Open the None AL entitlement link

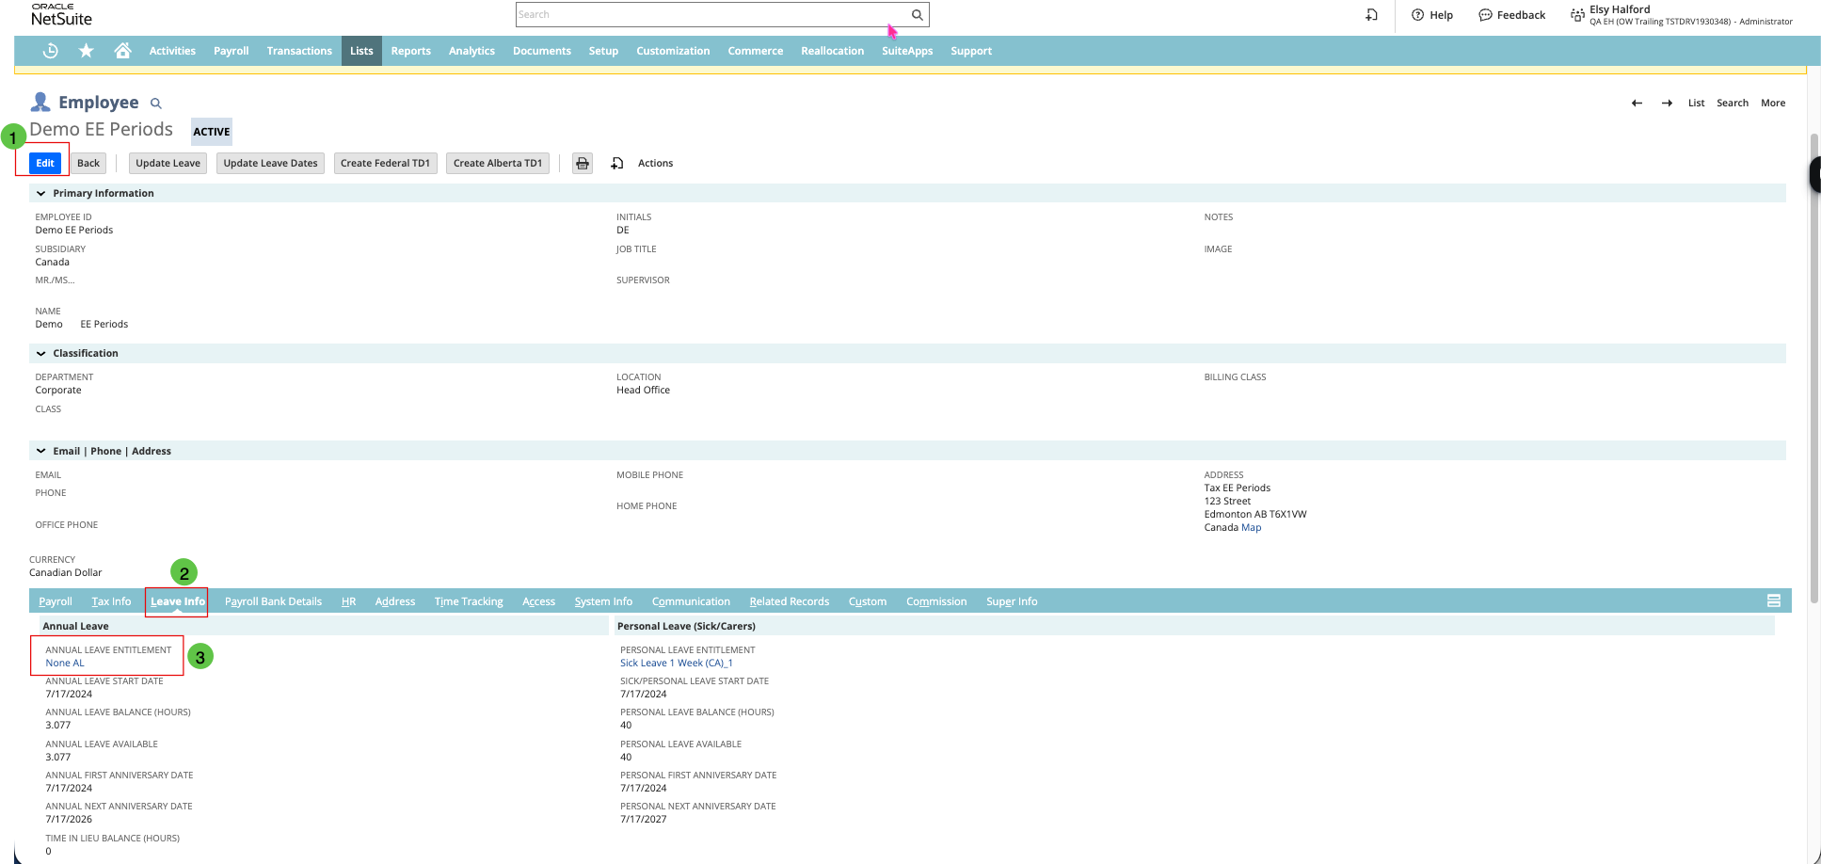pyautogui.click(x=65, y=664)
